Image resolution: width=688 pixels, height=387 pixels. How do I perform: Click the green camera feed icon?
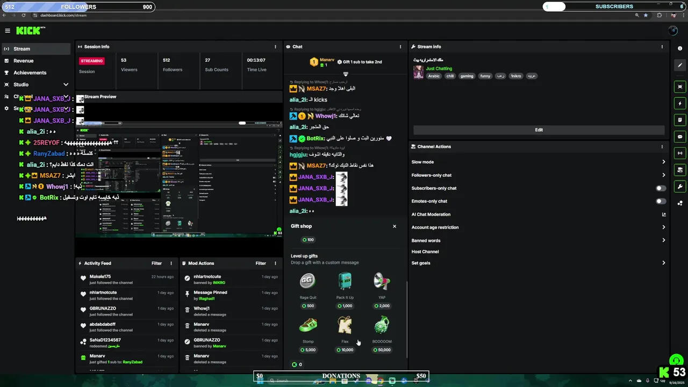tap(680, 170)
